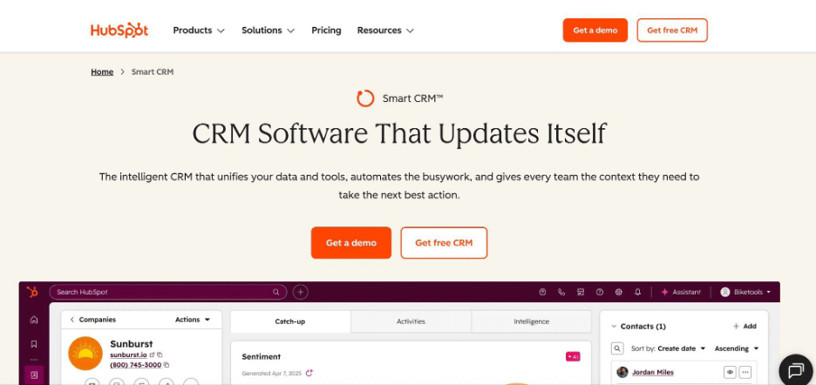Collapse the Contacts (1) section chevron
The width and height of the screenshot is (816, 385).
point(614,327)
